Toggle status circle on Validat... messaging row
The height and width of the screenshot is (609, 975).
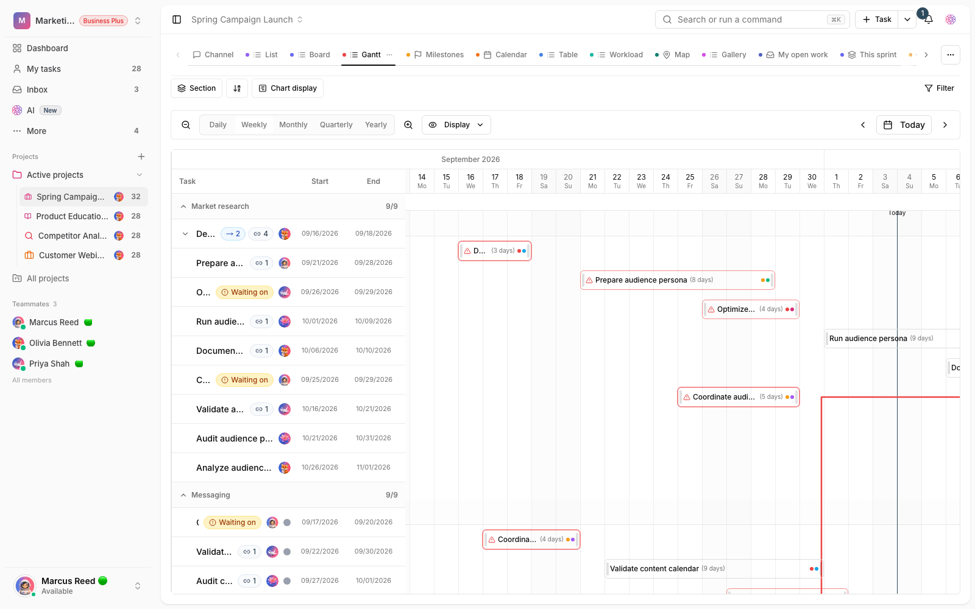click(287, 552)
